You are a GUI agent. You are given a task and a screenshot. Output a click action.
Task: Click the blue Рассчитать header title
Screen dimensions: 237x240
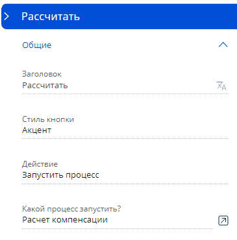[51, 16]
